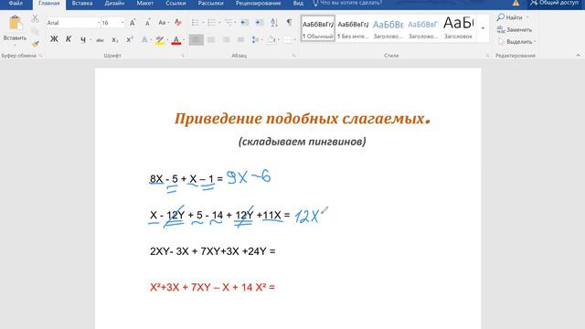The width and height of the screenshot is (585, 329).
Task: Click the yellow warning triangle icon
Action: [516, 3]
